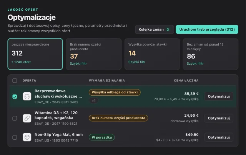Uncheck the Bezprzewodowe słuchawki offer checkbox
This screenshot has height=155, width=246.
(15, 96)
